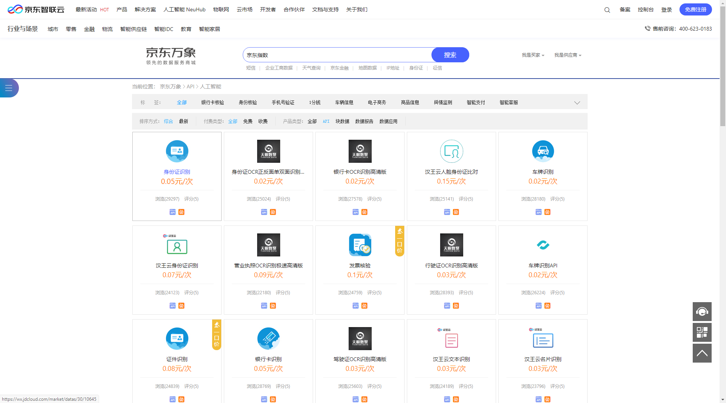This screenshot has height=403, width=726.
Task: Open the customer service headset widget
Action: 702,312
